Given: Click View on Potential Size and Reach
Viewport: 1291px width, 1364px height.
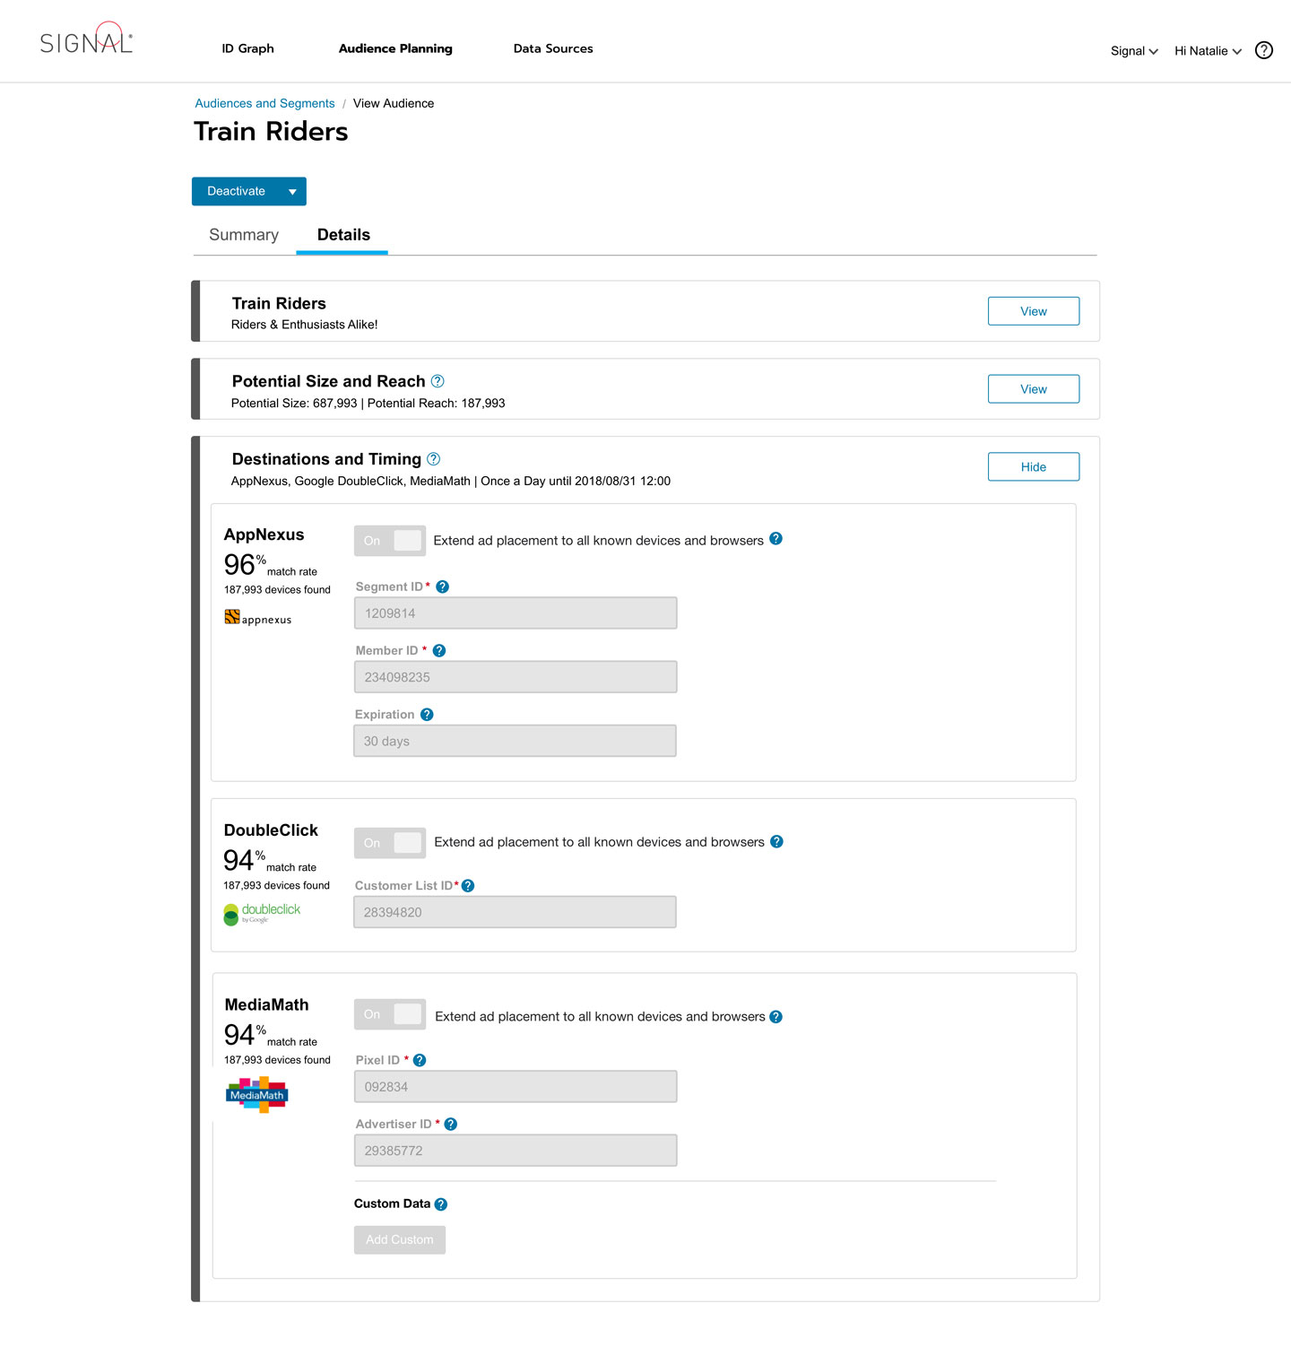Looking at the screenshot, I should click(1034, 389).
